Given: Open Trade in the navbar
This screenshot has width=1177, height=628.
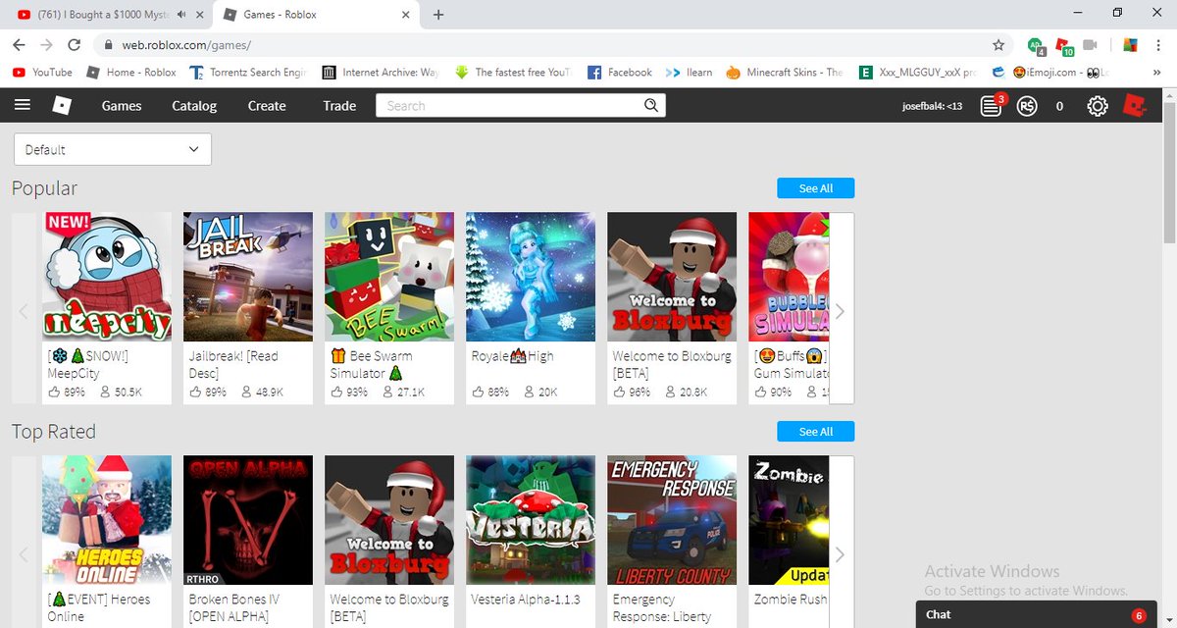Looking at the screenshot, I should [x=339, y=106].
